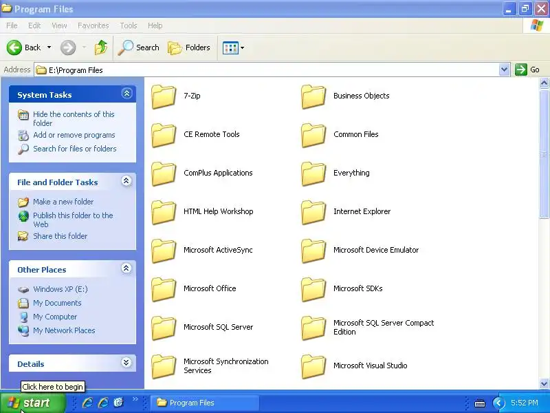Click the Up one level folder icon

[x=101, y=47]
